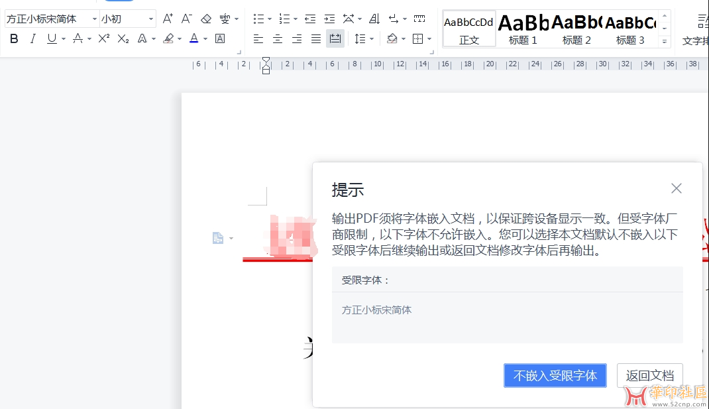Select the 标题 3 style
This screenshot has width=709, height=409.
pos(630,29)
